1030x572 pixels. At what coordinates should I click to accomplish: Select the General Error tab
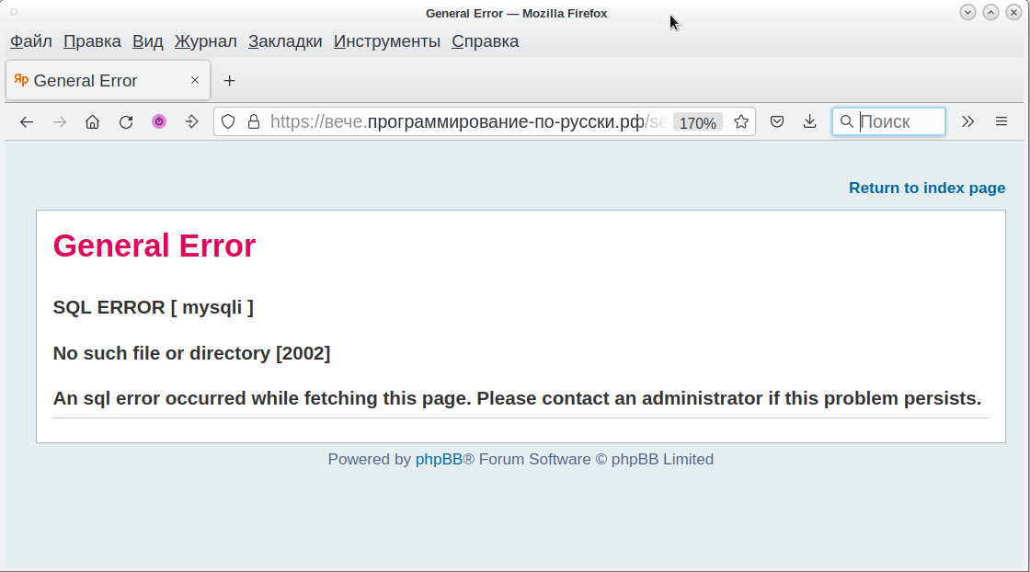(108, 80)
